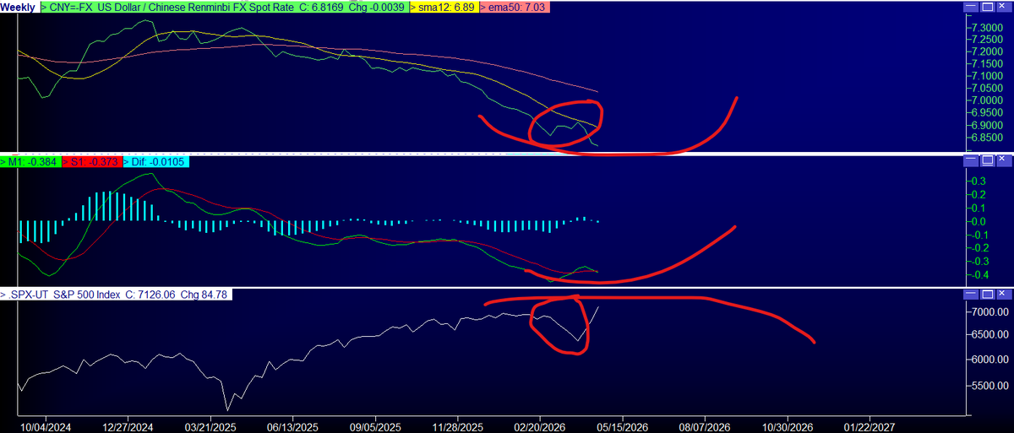Maximize the CNY FX spot rate panel
Screen dimensions: 1014x433
tap(987, 7)
